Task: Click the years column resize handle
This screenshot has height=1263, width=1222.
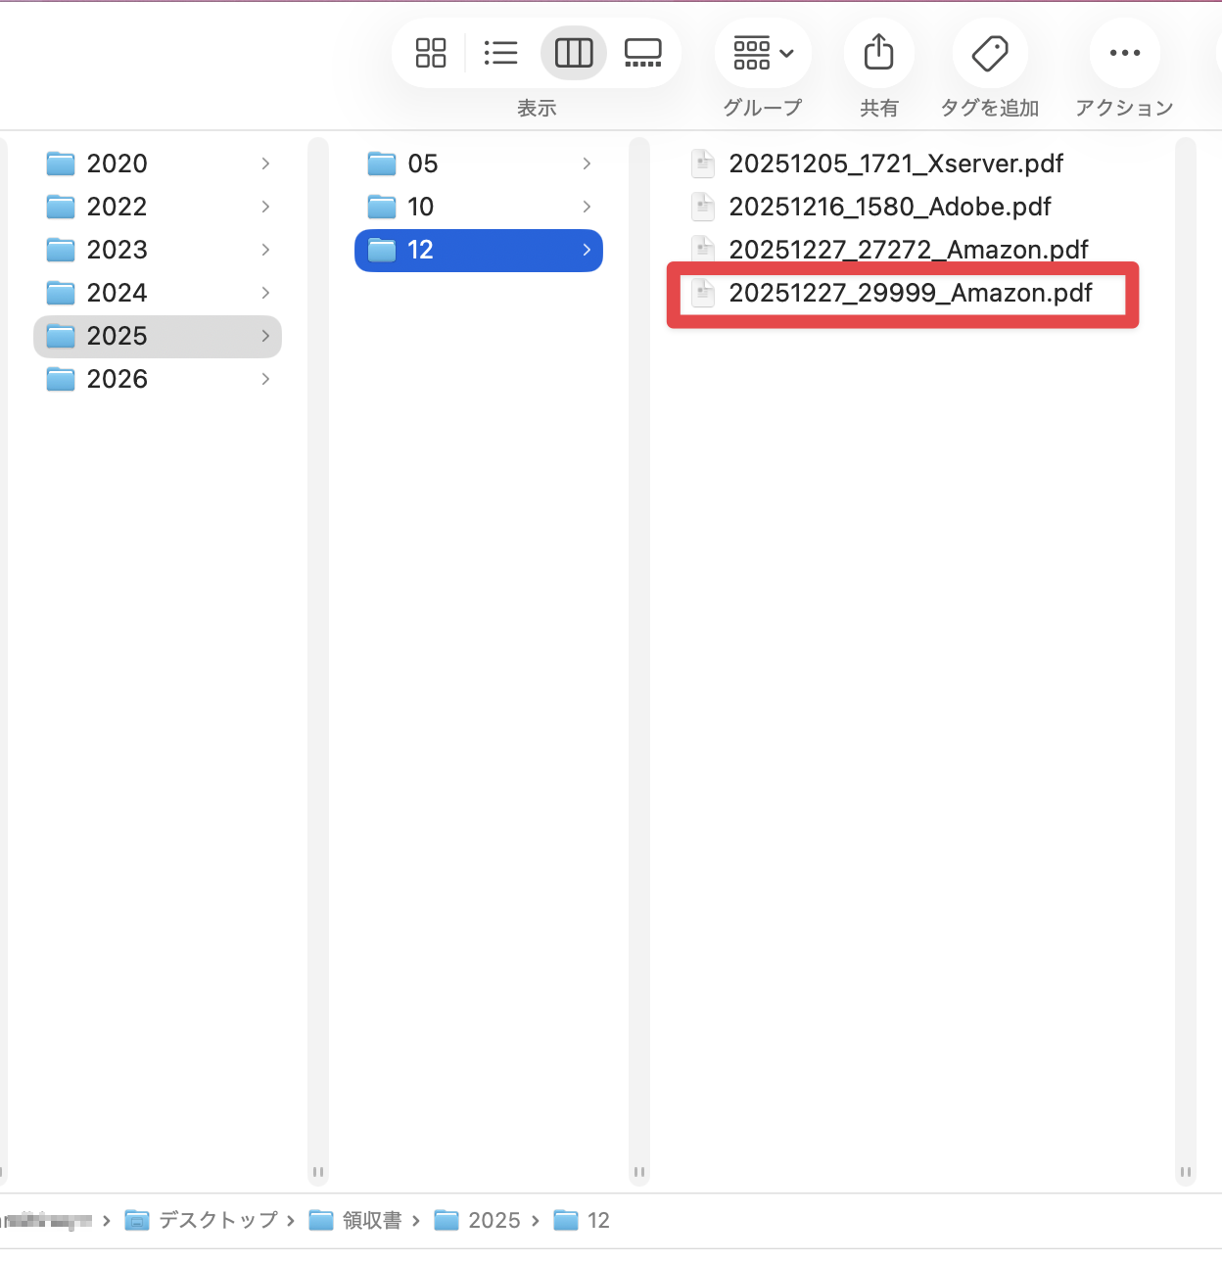Action: pos(318,1172)
